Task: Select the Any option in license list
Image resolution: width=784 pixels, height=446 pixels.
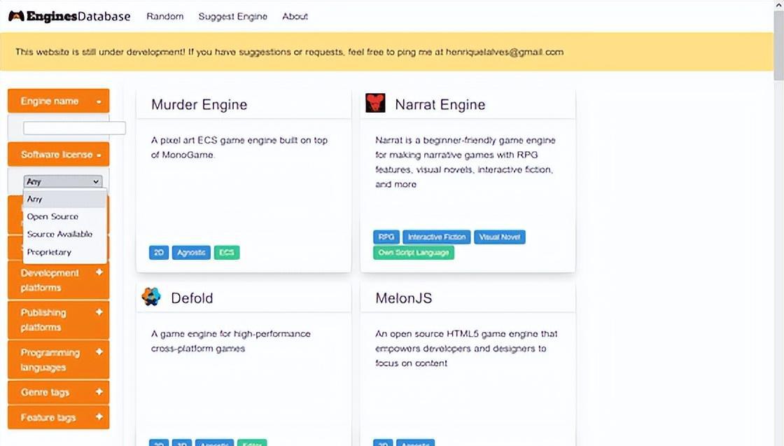Action: 64,199
